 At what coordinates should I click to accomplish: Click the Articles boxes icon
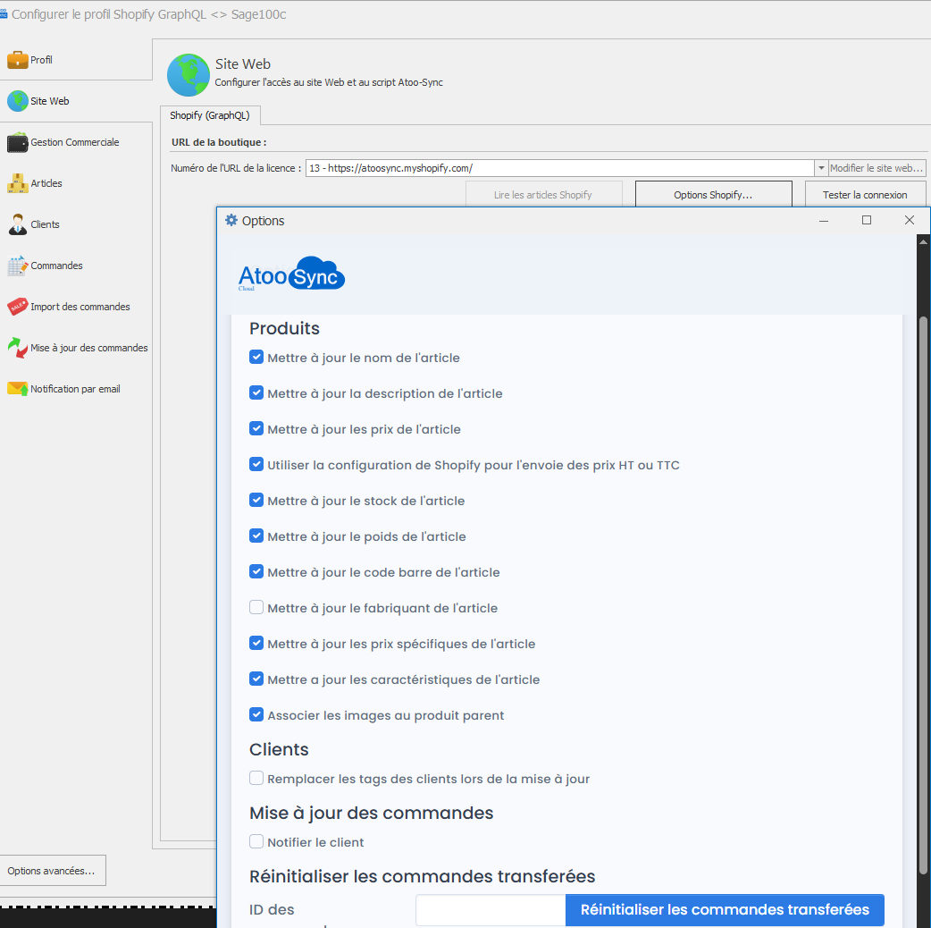click(17, 183)
